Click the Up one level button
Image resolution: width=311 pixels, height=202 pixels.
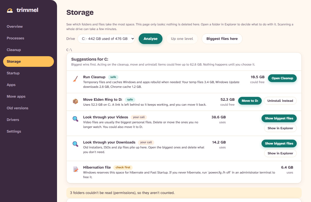click(182, 39)
